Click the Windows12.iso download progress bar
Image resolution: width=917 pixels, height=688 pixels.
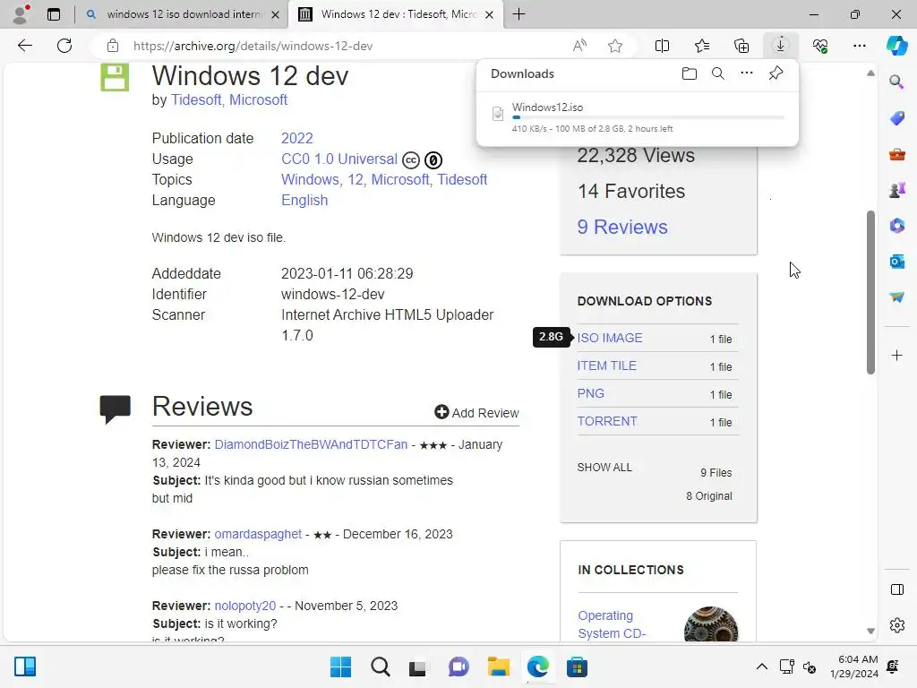tap(648, 117)
